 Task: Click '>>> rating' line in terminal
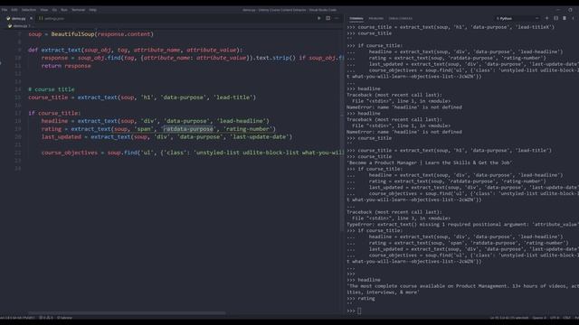click(x=361, y=299)
